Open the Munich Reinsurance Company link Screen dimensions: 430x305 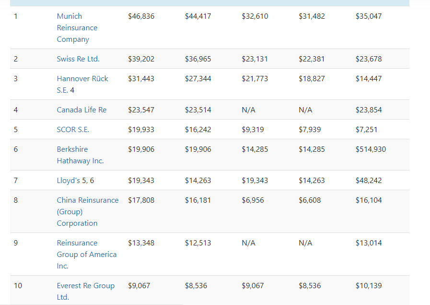pos(77,28)
